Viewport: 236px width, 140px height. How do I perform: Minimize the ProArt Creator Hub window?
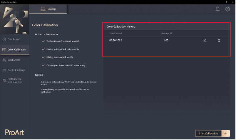220,2
